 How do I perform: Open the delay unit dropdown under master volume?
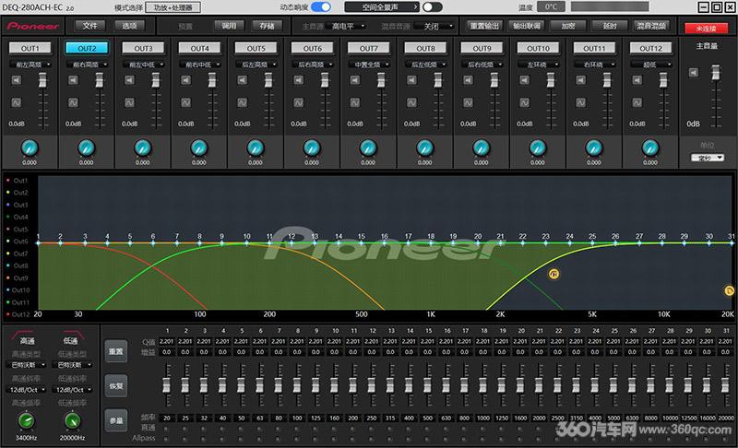[x=707, y=158]
